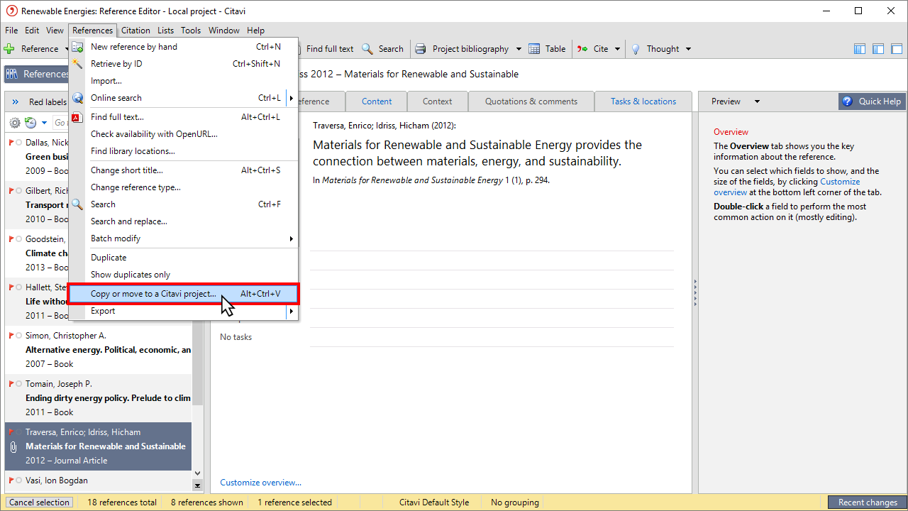Toggle read status circle on Vasi entry
This screenshot has height=511, width=908.
point(18,480)
